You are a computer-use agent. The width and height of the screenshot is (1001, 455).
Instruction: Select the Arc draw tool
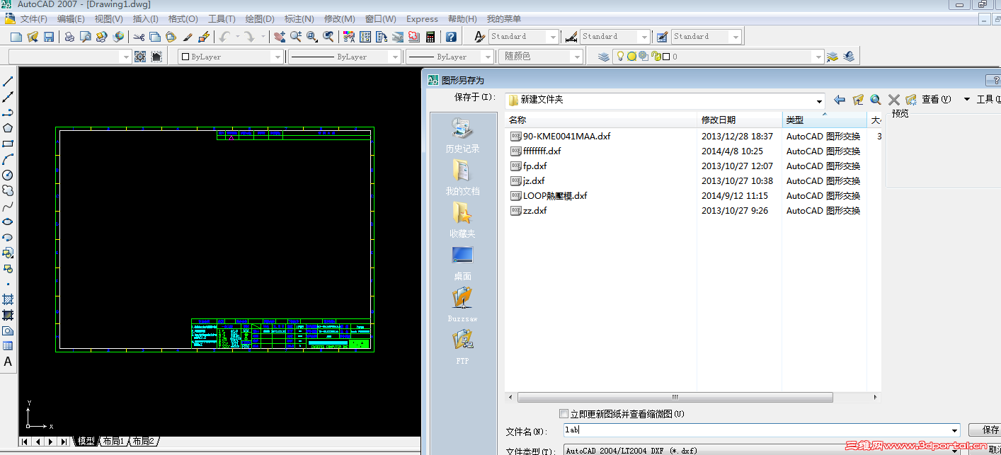tap(8, 159)
